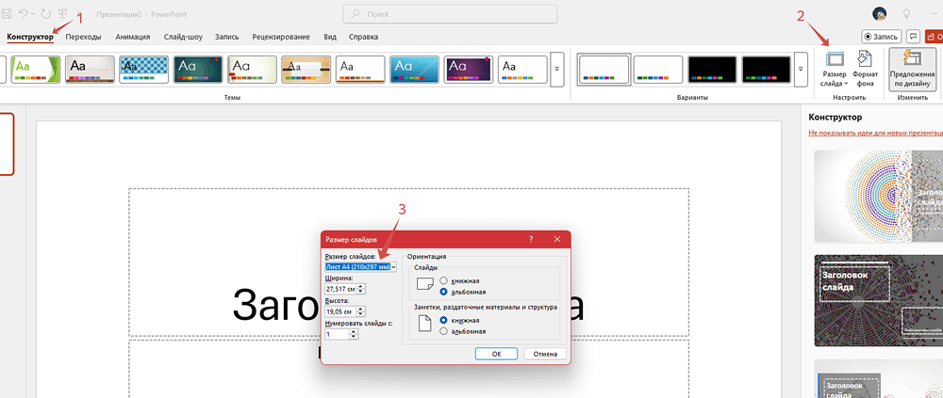Open the Запись ribbon tab
Viewport: 943px width, 398px height.
227,37
